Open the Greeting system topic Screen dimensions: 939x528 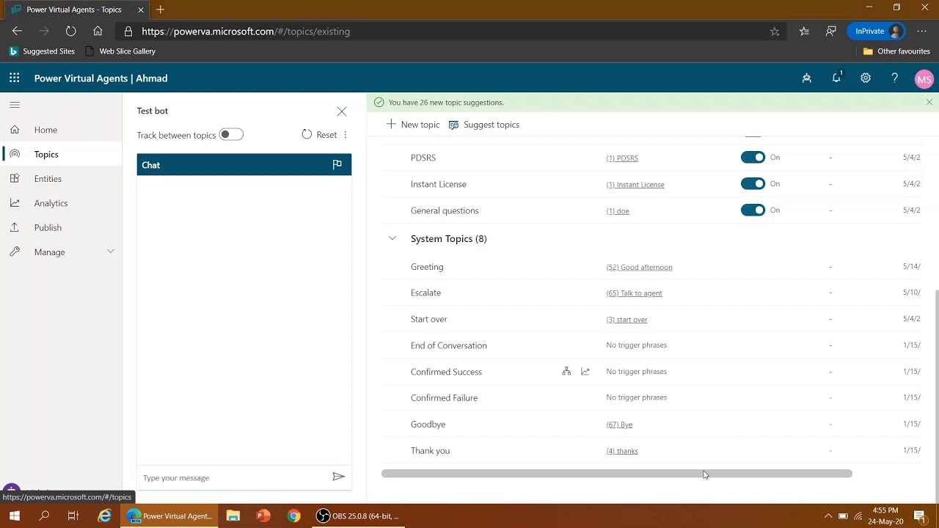pos(427,267)
